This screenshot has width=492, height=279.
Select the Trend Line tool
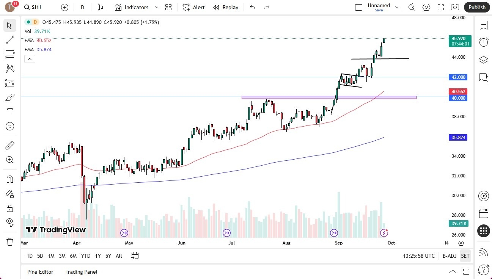pos(9,40)
